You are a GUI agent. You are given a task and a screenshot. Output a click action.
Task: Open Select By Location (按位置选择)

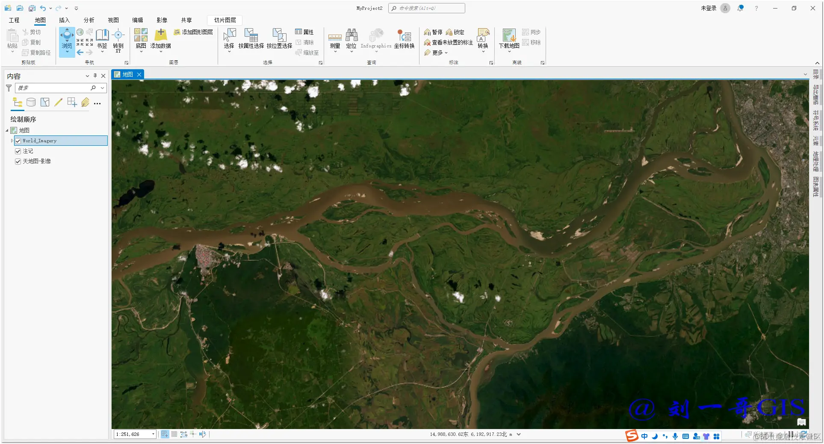tap(279, 39)
